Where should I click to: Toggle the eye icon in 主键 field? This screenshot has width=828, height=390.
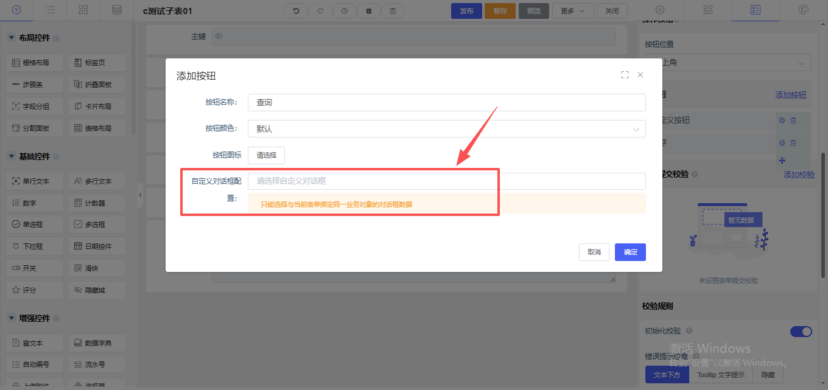[219, 37]
